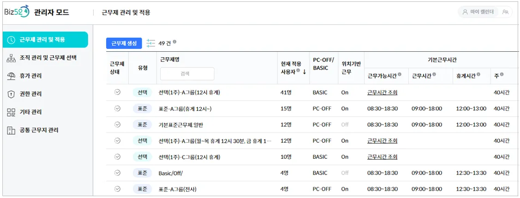Click the Biz52 logo
Screen dimensions: 520x198
tap(17, 11)
